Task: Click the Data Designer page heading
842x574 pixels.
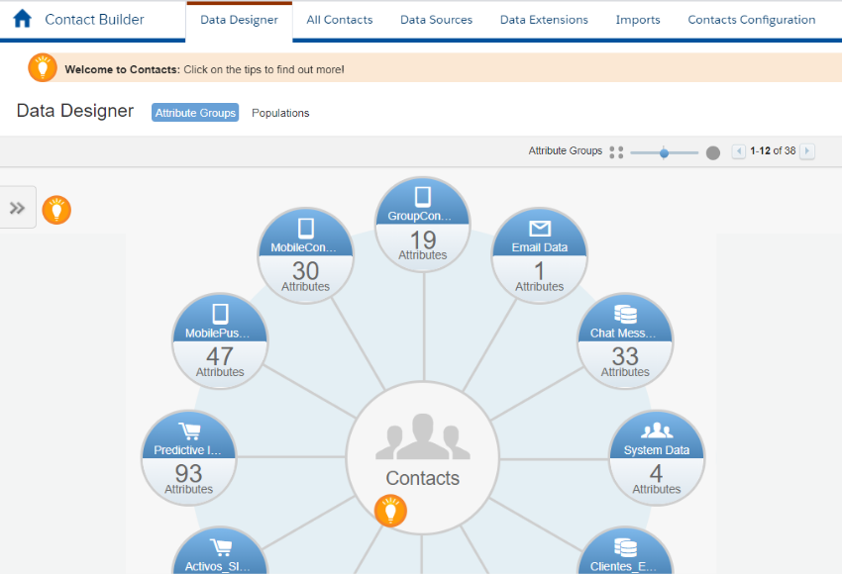Action: tap(75, 111)
